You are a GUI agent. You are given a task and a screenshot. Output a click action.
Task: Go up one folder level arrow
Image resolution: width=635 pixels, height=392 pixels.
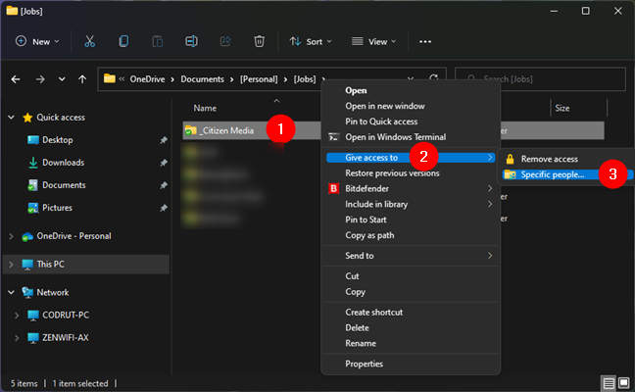(x=82, y=79)
